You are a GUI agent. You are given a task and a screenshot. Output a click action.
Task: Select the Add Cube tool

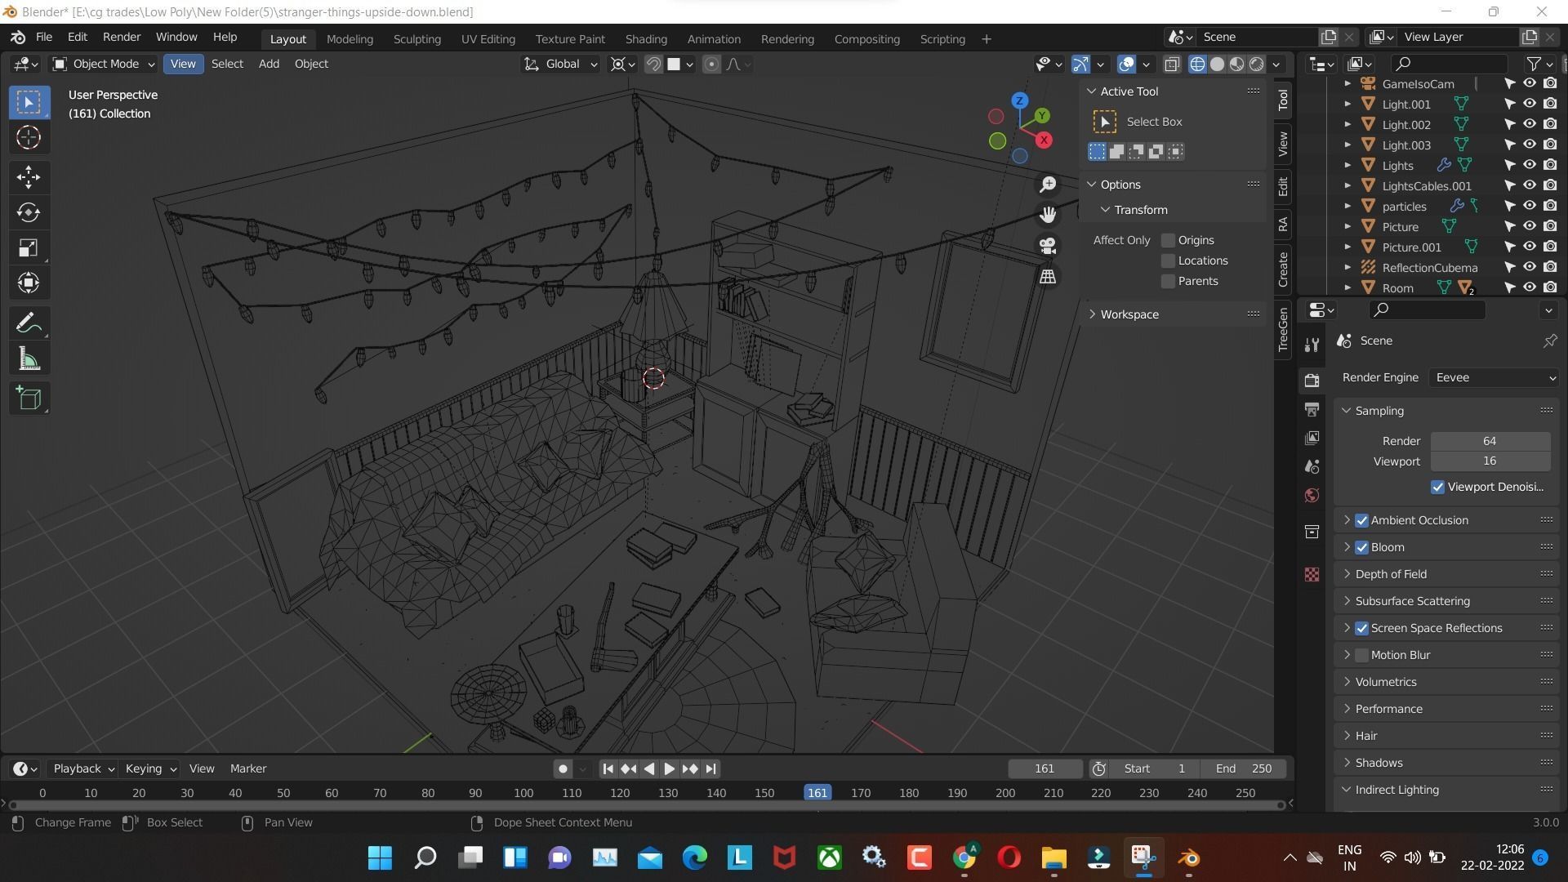(x=29, y=399)
